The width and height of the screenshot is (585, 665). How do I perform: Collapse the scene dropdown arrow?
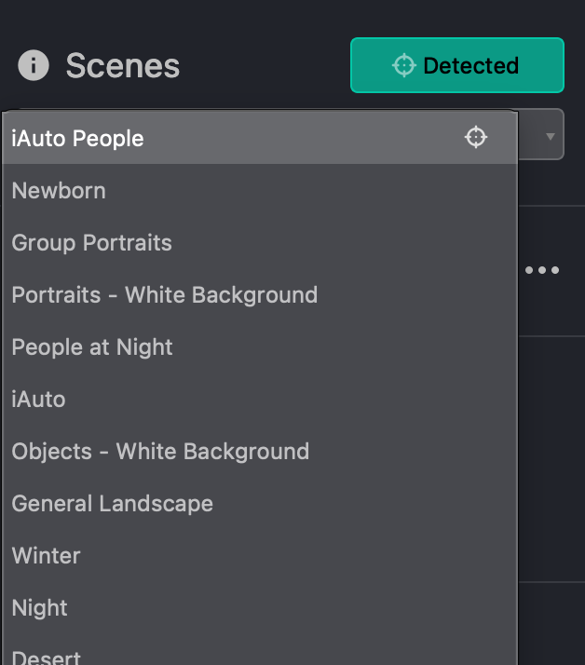(550, 136)
